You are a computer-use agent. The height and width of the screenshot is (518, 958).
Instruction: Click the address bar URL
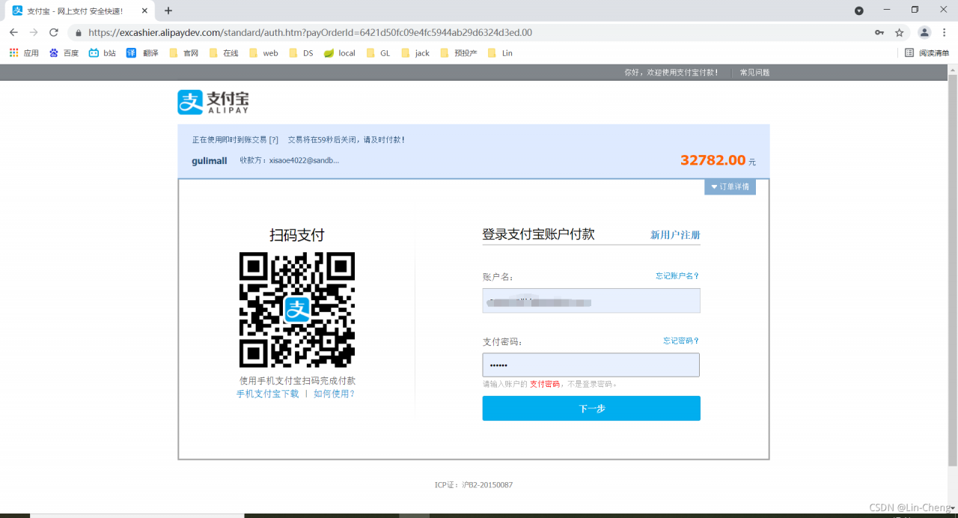(x=310, y=33)
